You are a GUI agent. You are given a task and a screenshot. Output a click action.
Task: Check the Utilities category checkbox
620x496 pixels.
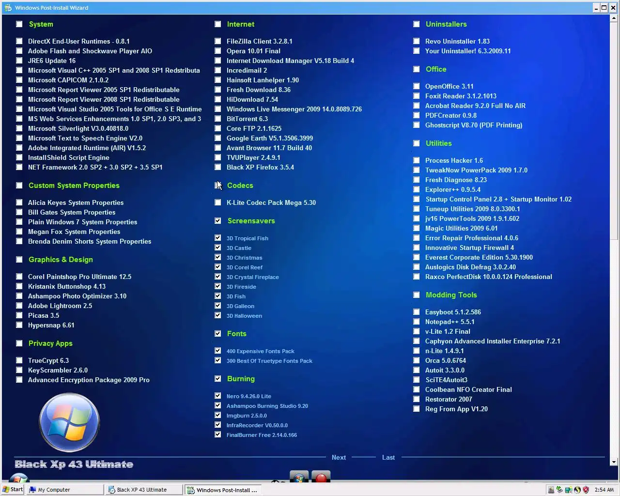[x=417, y=143]
